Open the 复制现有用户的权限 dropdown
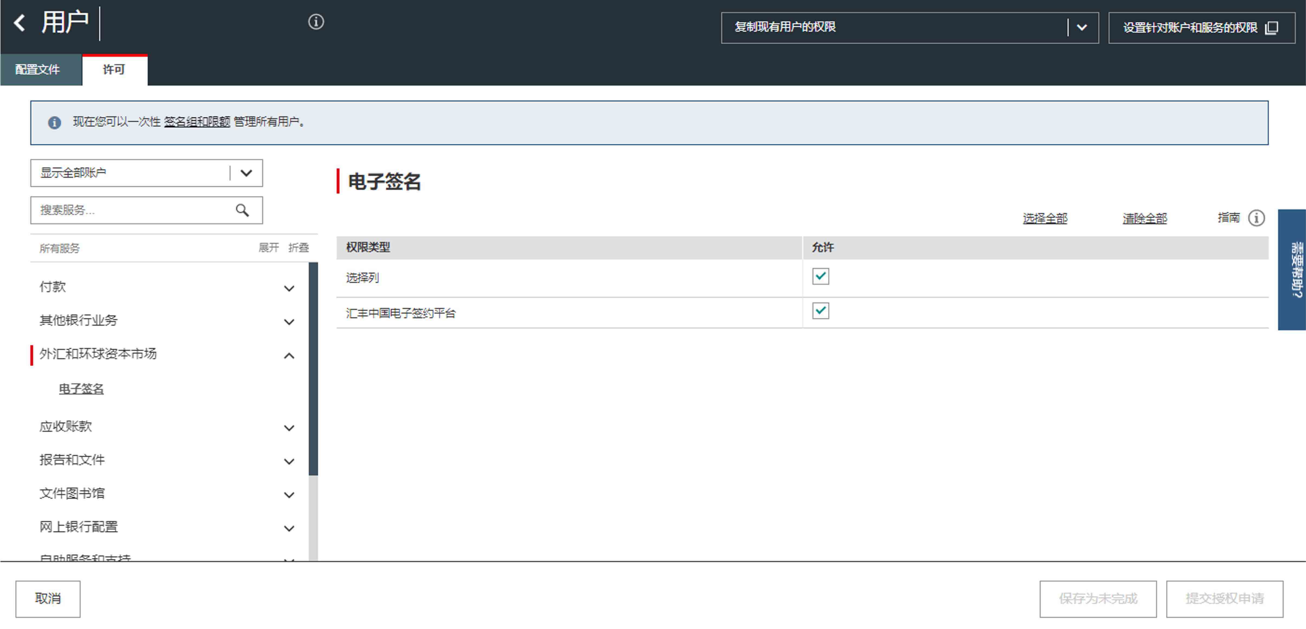Image resolution: width=1306 pixels, height=629 pixels. [x=1081, y=28]
